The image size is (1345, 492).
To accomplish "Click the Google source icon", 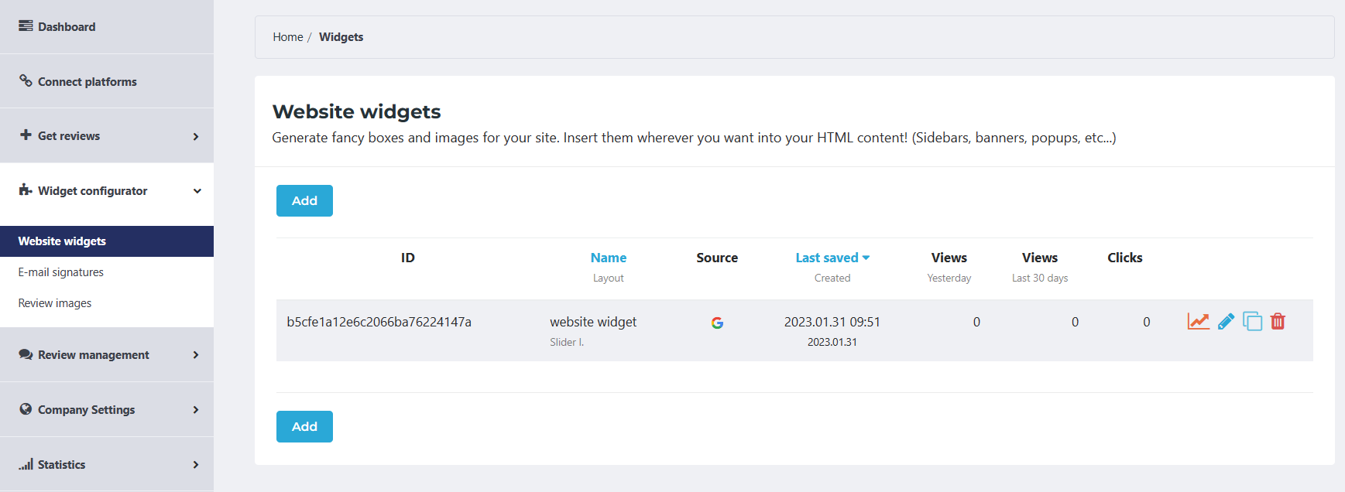I will (x=717, y=323).
